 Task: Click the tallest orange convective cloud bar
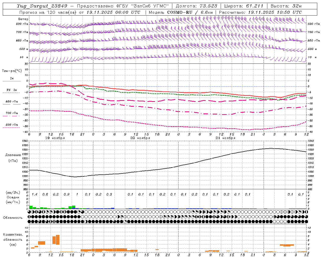pos(58,240)
